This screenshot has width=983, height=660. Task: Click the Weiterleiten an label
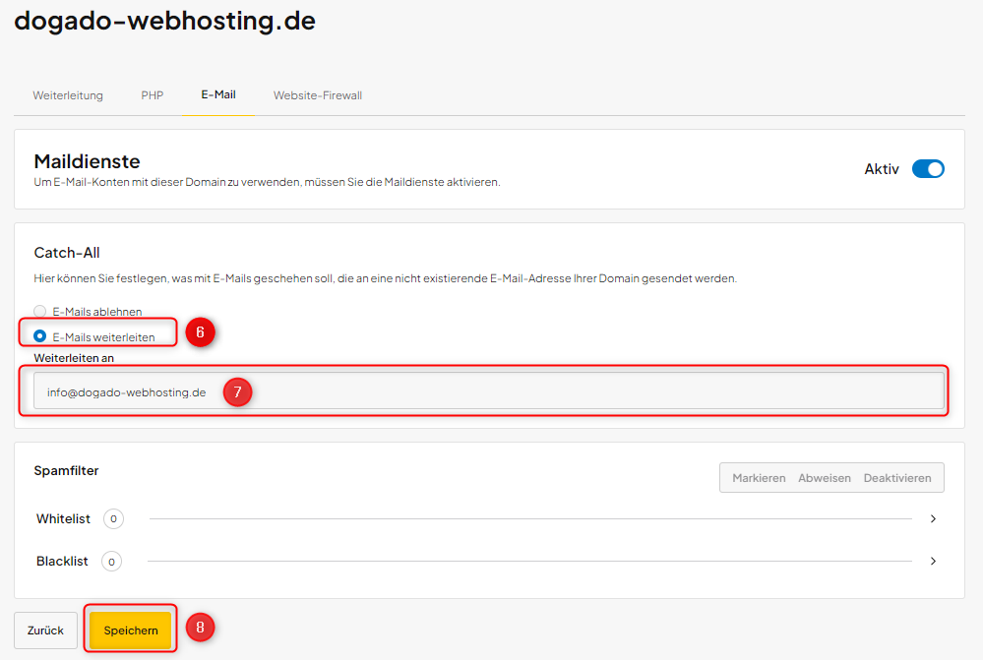click(x=74, y=358)
